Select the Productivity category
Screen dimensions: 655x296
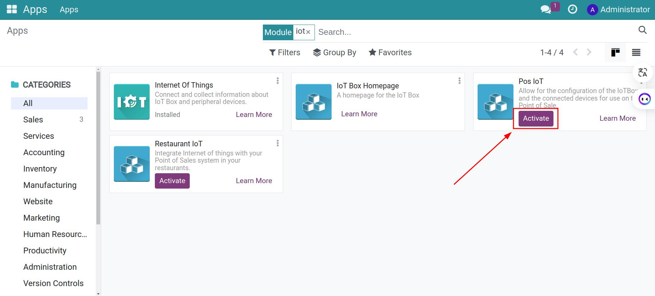(x=49, y=251)
